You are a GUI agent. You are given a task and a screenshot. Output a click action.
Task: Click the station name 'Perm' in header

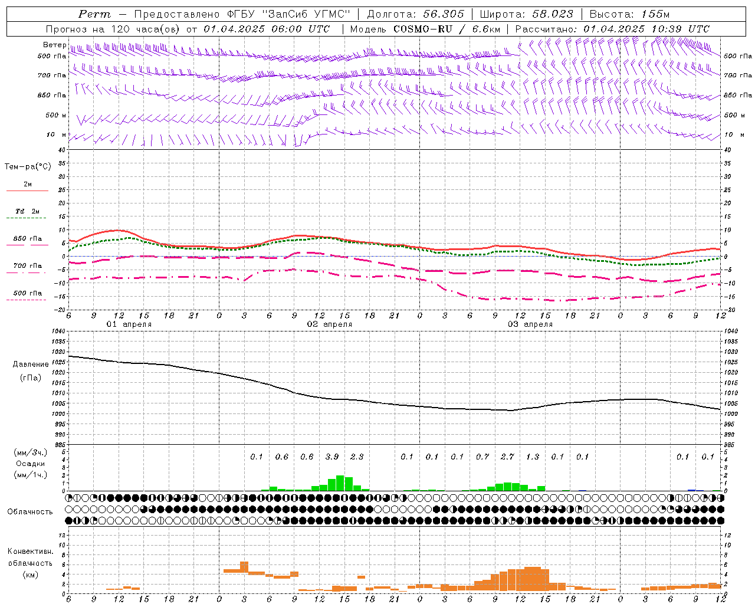[x=94, y=14]
